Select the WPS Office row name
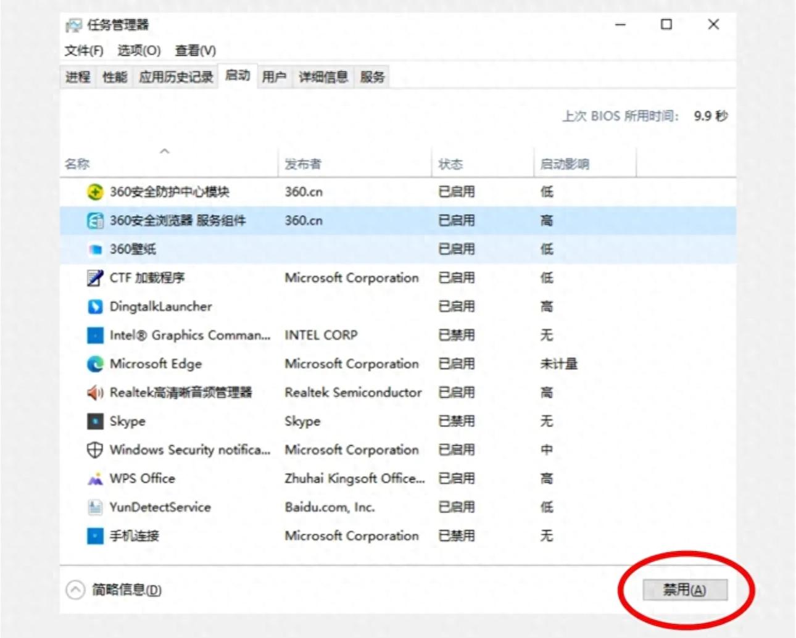796x638 pixels. coord(143,479)
